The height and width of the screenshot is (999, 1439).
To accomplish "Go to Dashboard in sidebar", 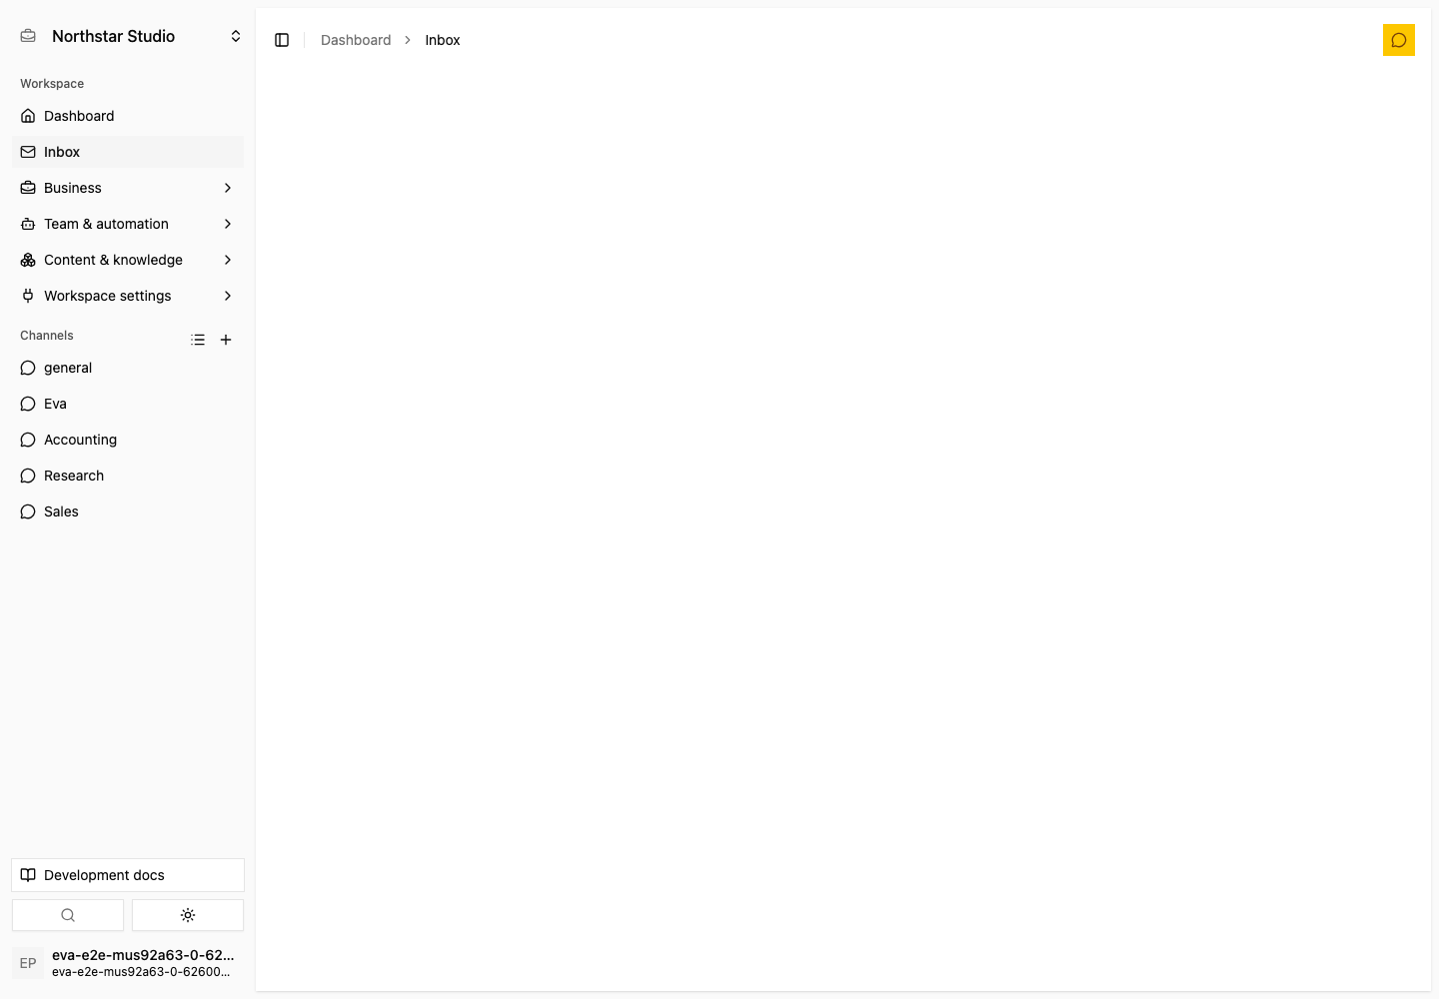I will pyautogui.click(x=128, y=116).
